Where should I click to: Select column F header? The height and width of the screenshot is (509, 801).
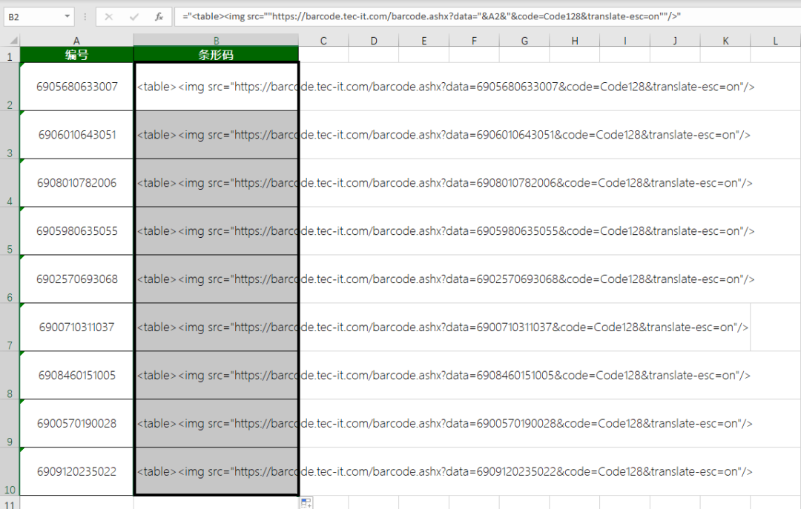coord(474,41)
